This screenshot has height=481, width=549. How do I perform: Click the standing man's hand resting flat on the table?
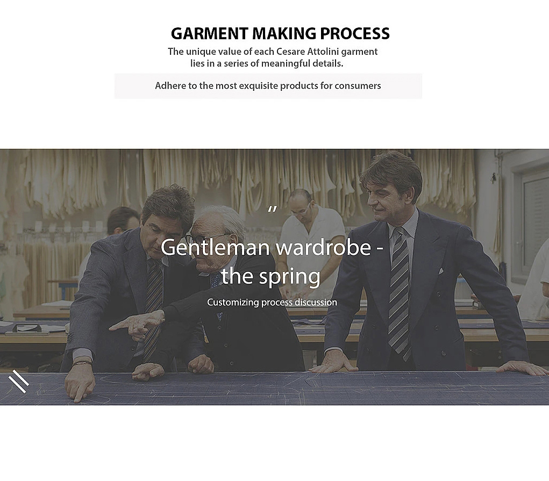coord(334,362)
